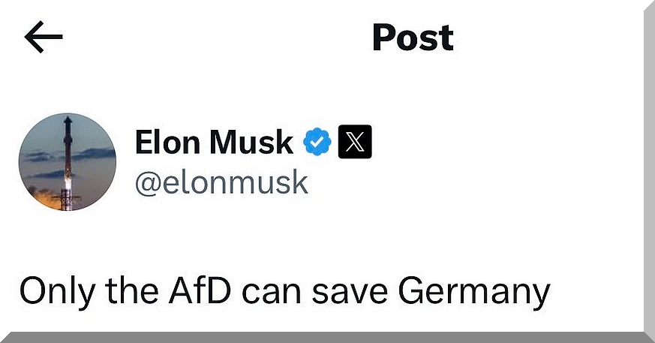Click the word Only starting the post
This screenshot has width=655, height=343.
pyautogui.click(x=51, y=292)
